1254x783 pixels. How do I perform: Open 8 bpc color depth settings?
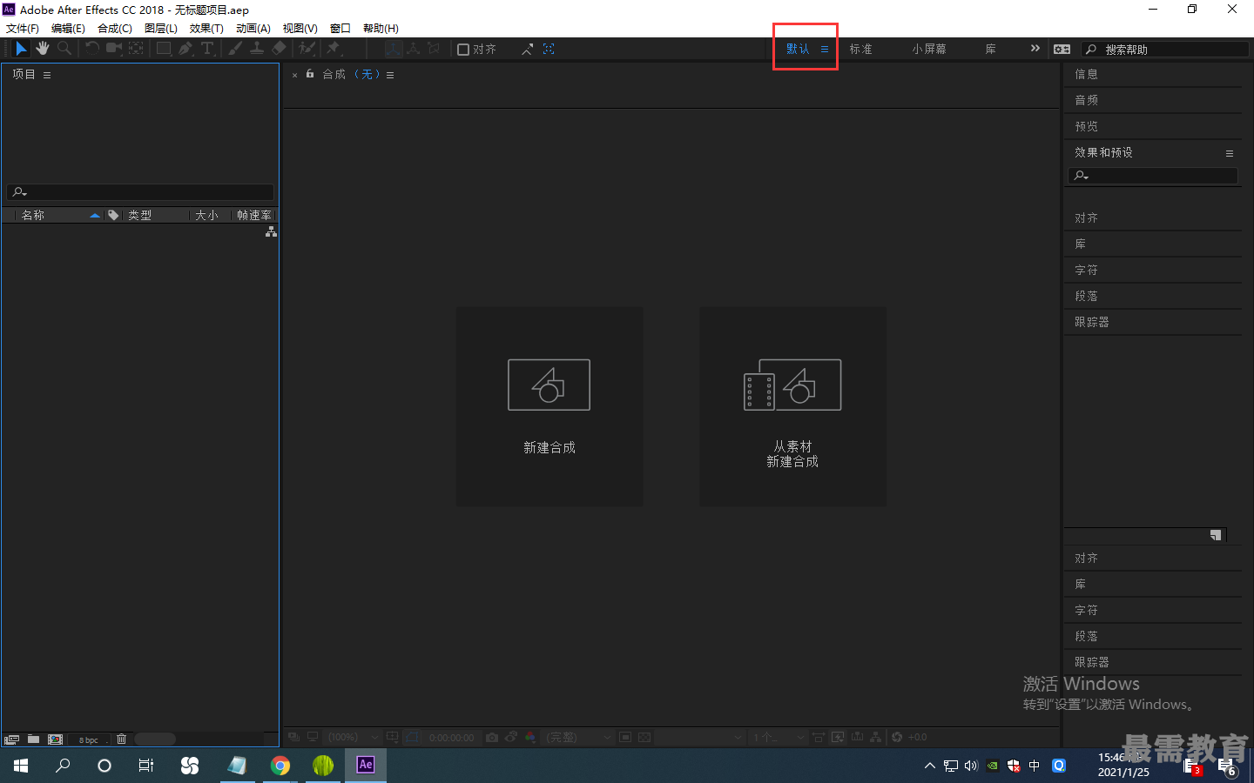[89, 739]
